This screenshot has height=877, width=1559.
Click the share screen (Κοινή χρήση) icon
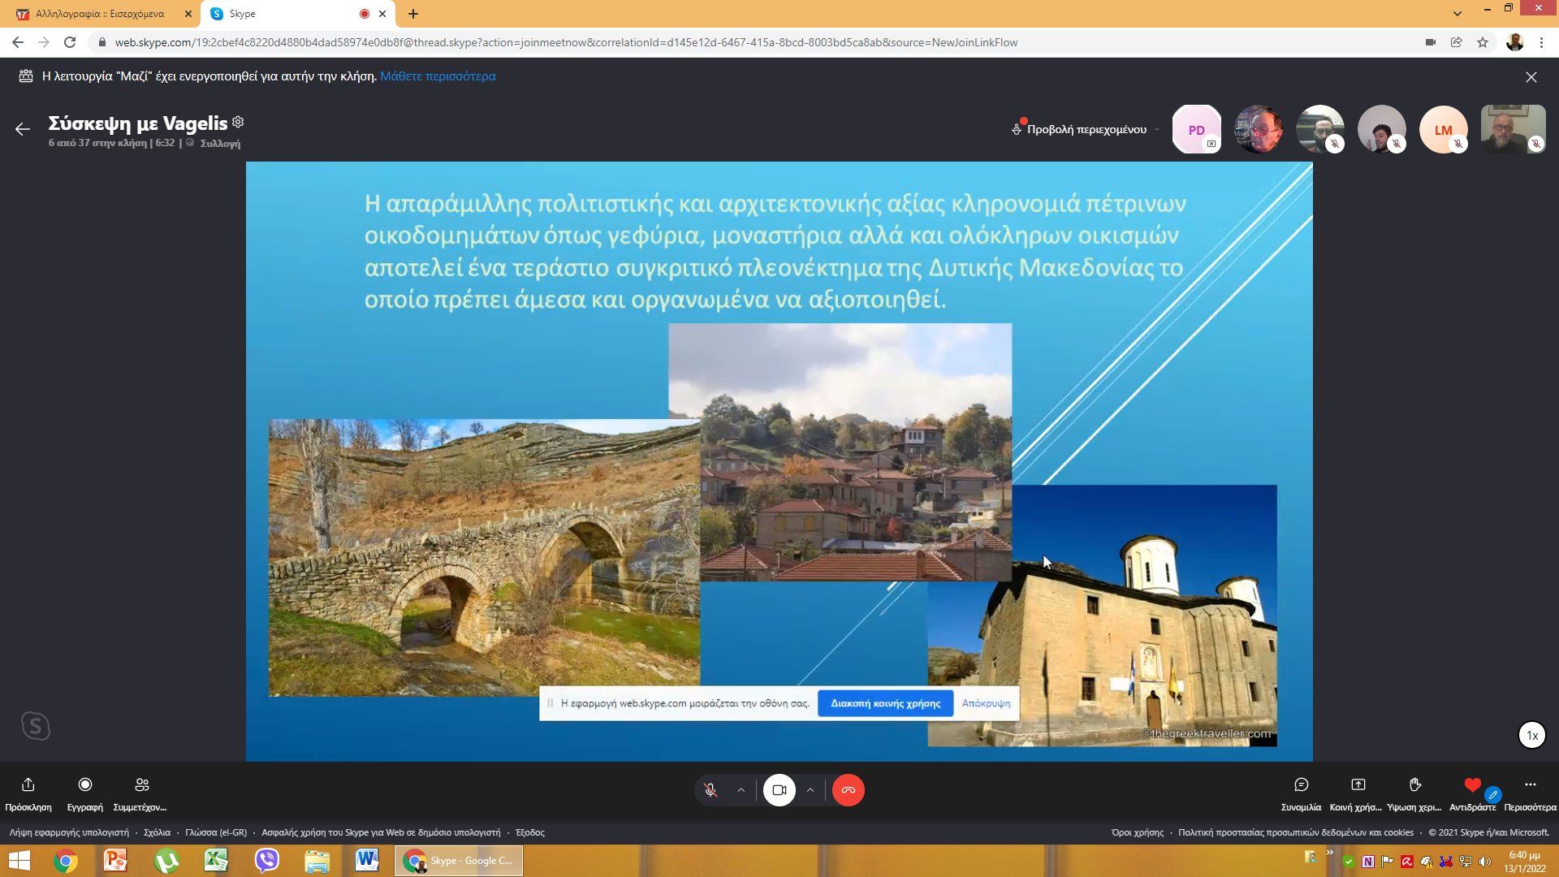1358,785
